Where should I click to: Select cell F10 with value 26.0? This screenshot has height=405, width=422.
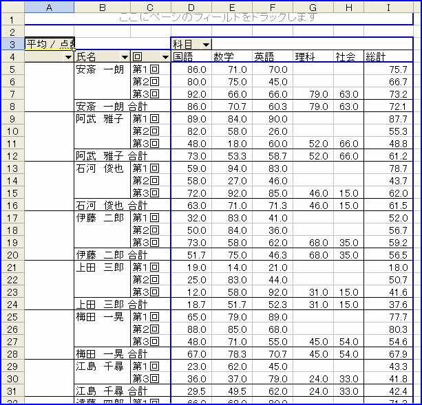coord(273,131)
